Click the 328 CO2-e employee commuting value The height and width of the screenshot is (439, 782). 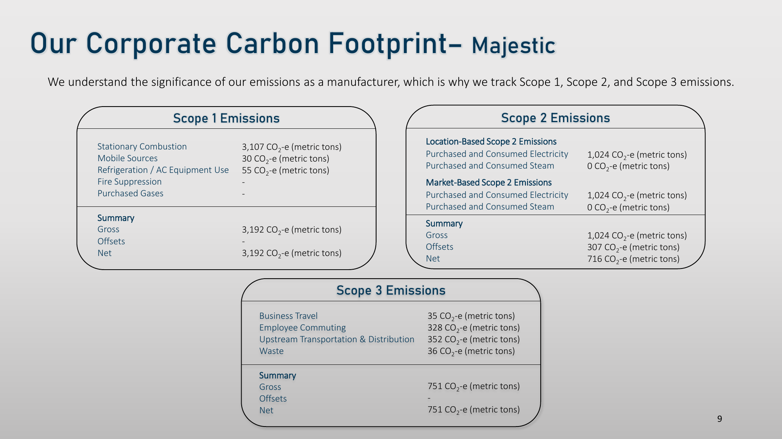[474, 328]
